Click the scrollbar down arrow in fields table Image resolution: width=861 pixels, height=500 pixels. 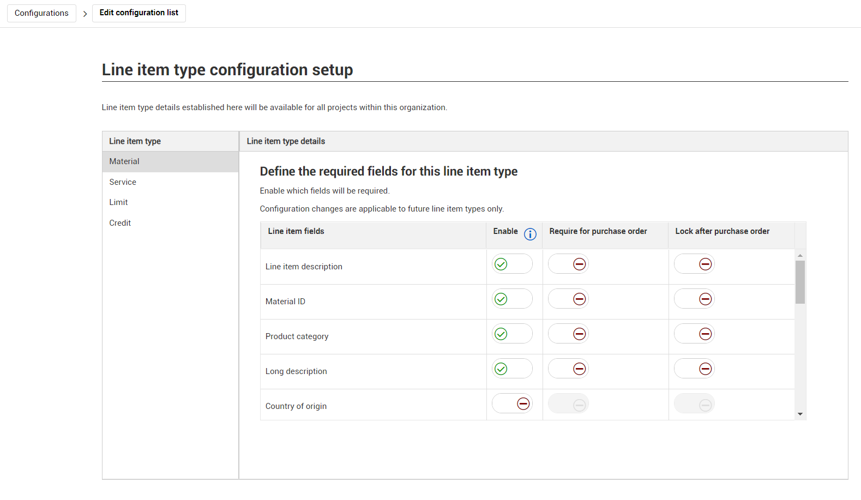click(800, 414)
